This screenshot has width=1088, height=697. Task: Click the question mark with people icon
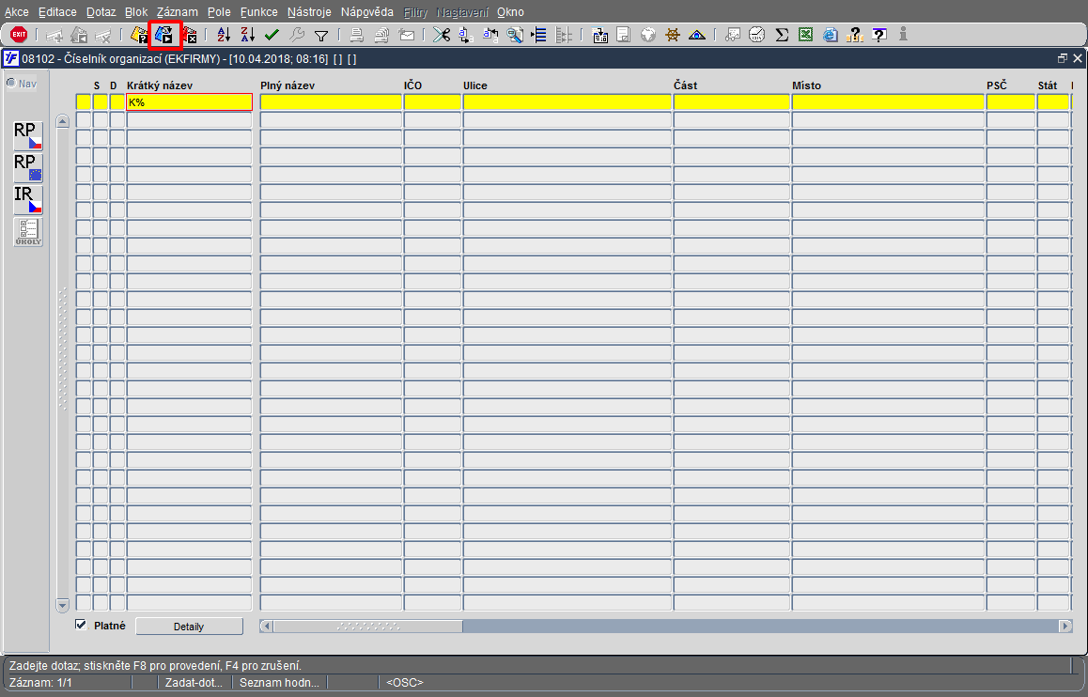click(x=854, y=35)
